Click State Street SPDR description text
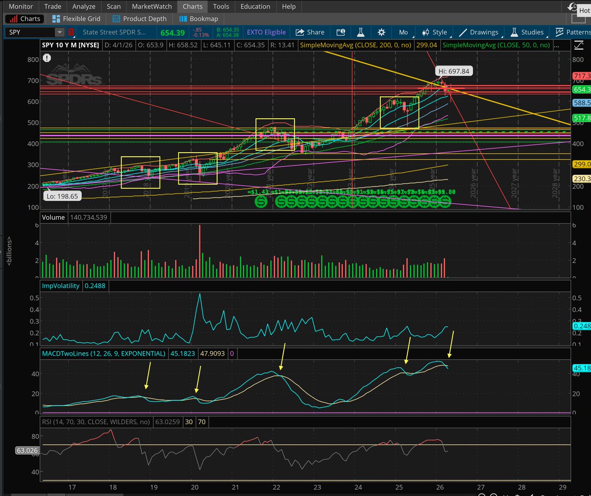Image resolution: width=591 pixels, height=496 pixels. [115, 32]
